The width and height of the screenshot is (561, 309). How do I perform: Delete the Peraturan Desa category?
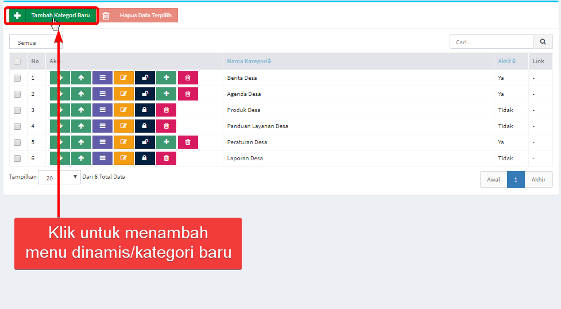coord(188,142)
